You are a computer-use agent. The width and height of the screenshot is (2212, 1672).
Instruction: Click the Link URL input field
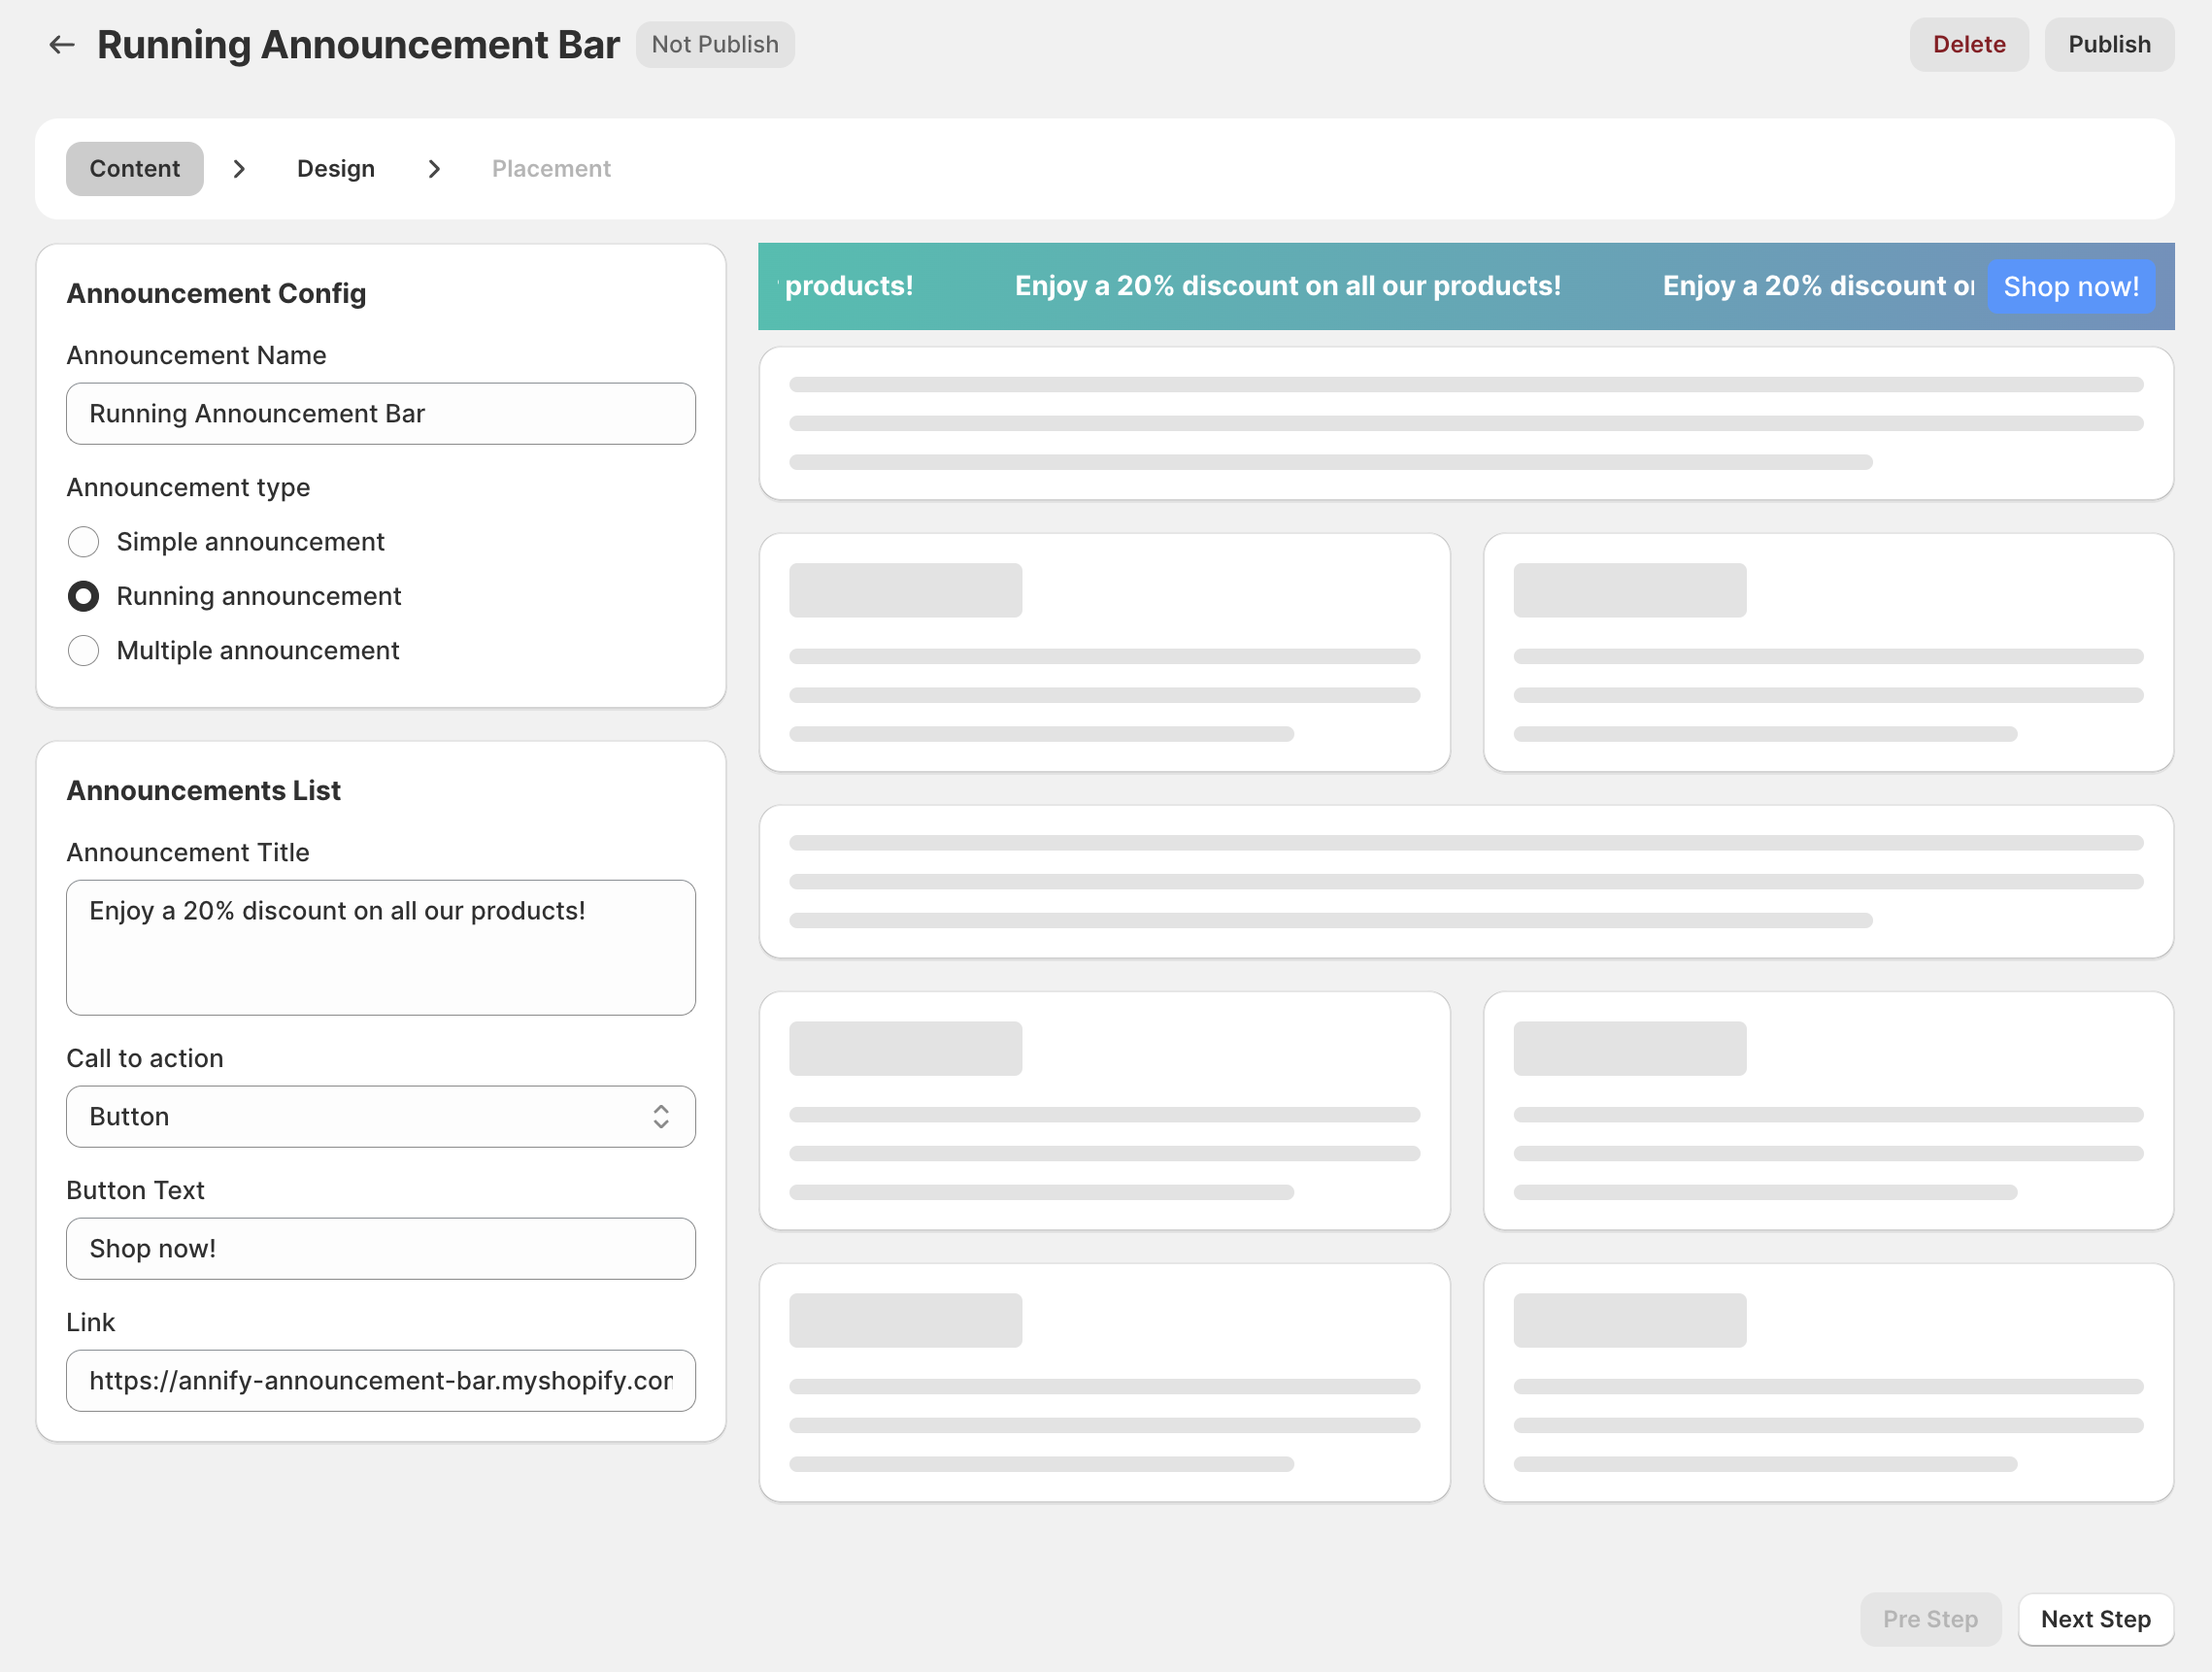point(380,1380)
